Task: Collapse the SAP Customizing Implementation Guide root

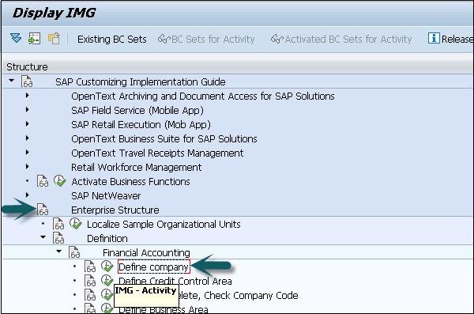Action: click(x=12, y=81)
